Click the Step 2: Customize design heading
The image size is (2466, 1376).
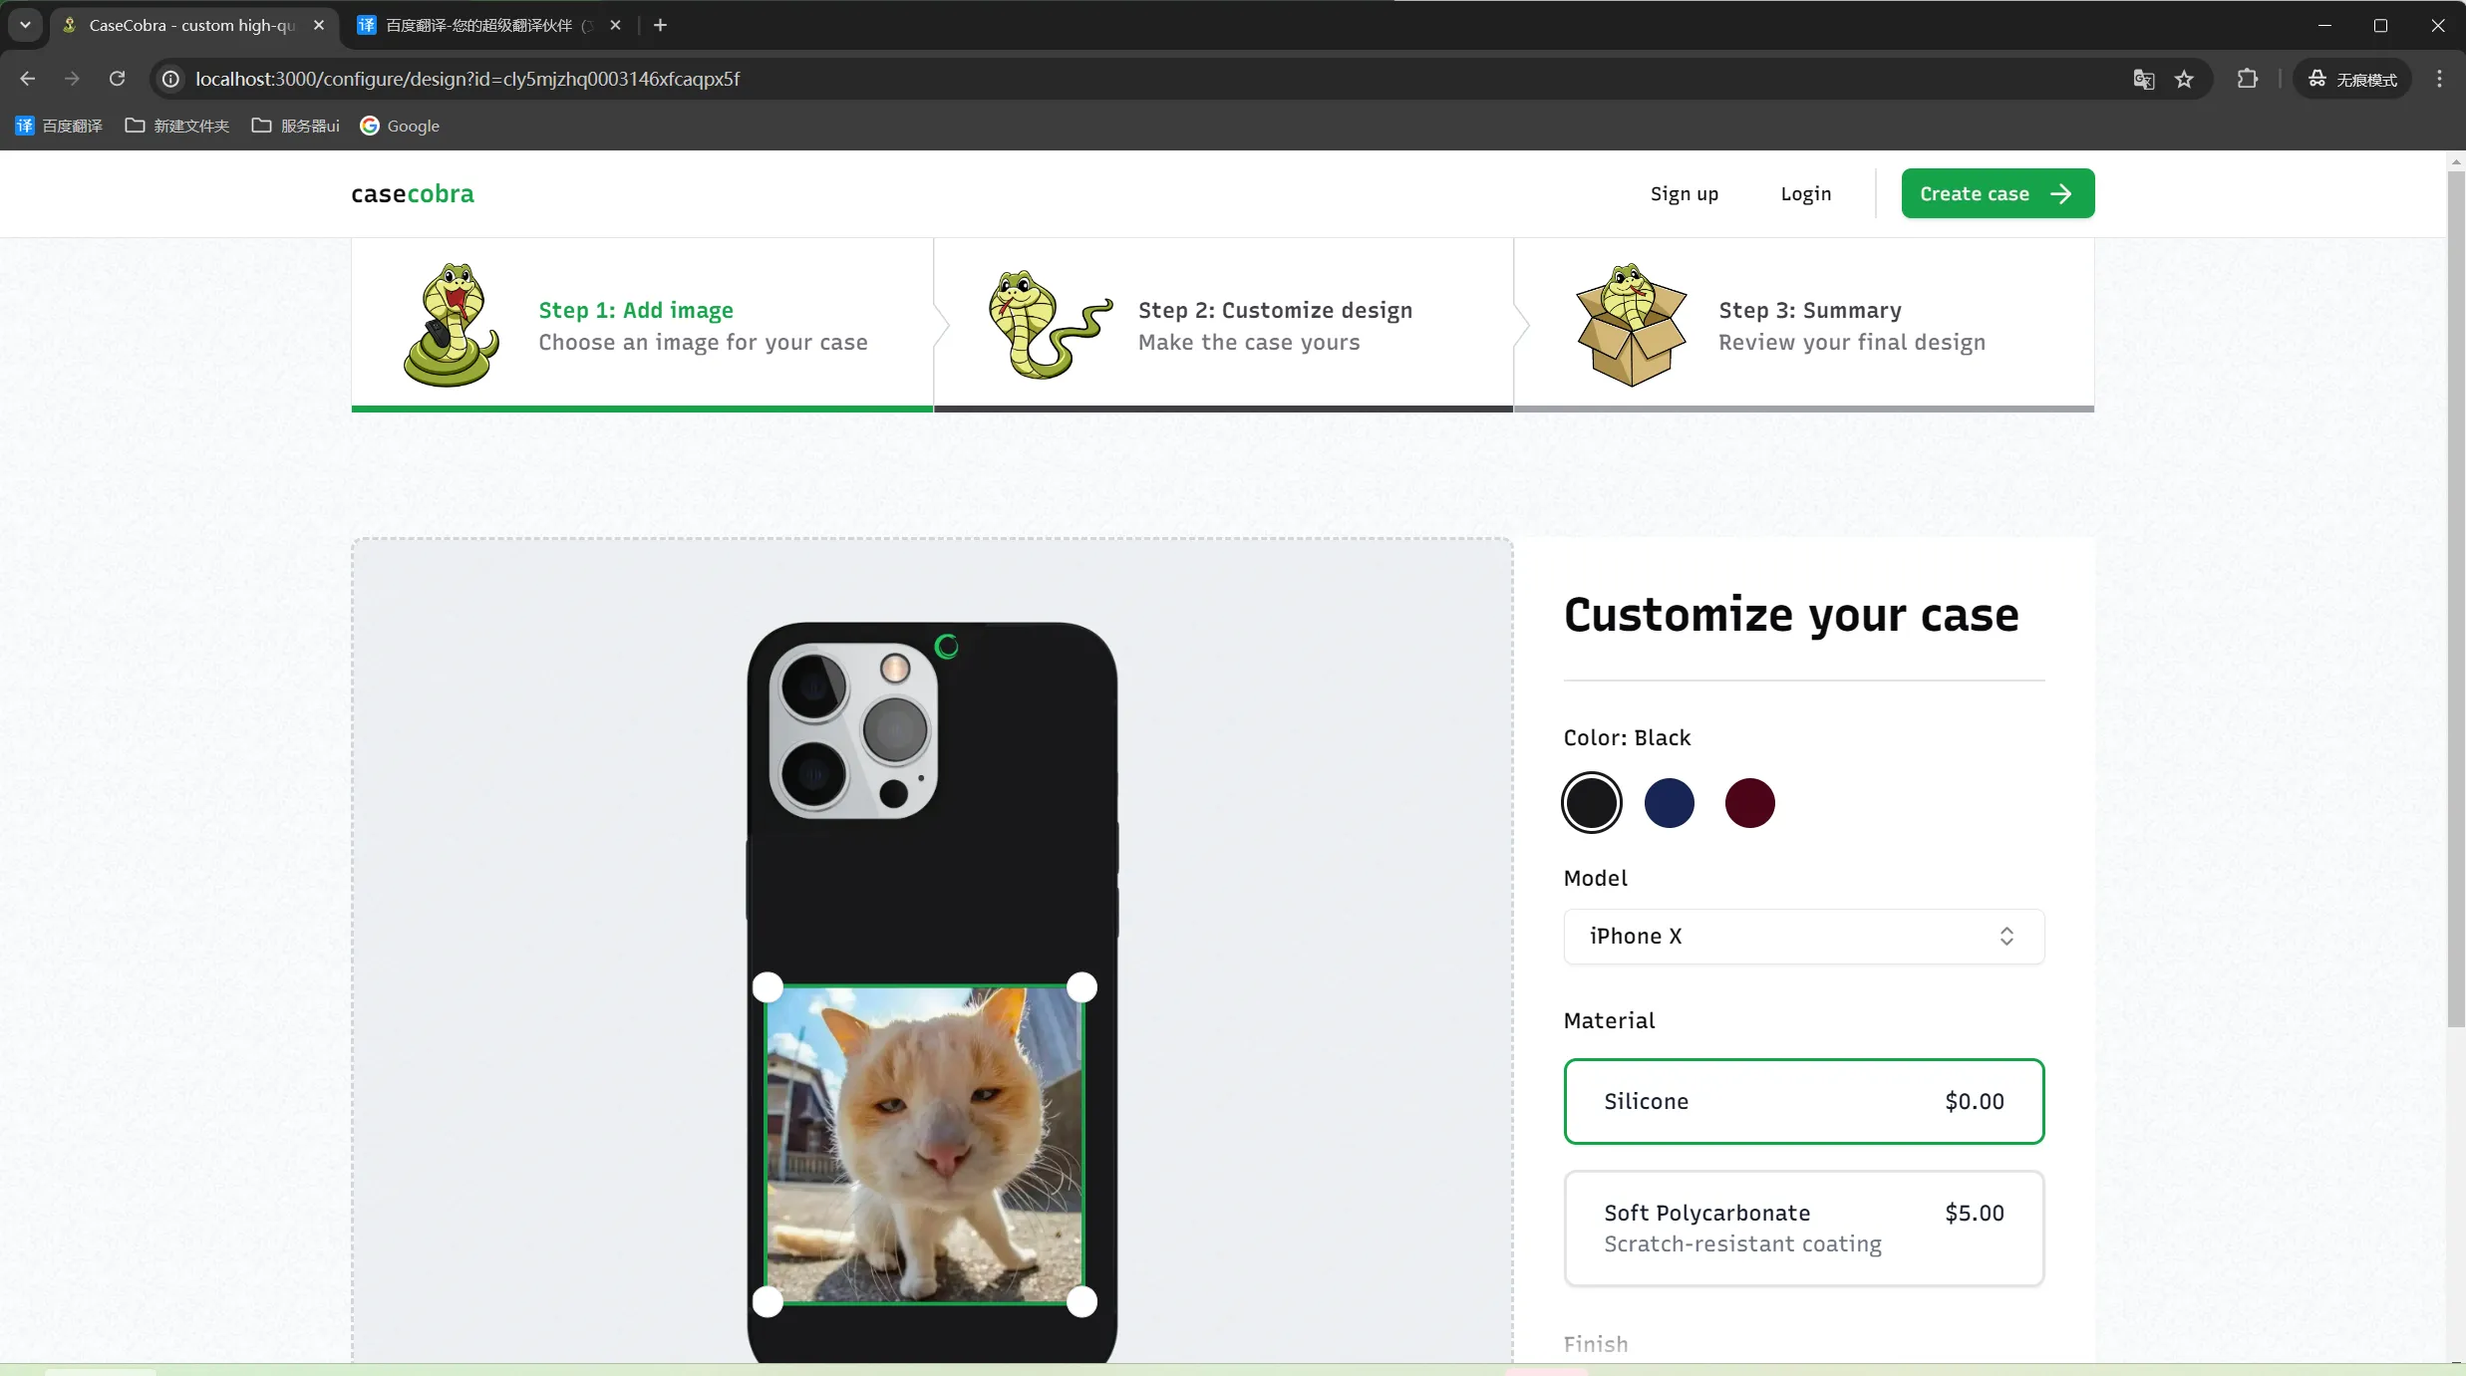(1275, 310)
